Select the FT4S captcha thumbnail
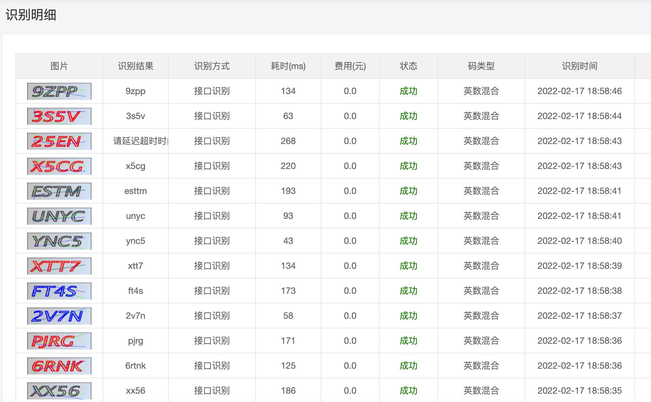Viewport: 651px width, 402px height. 60,291
